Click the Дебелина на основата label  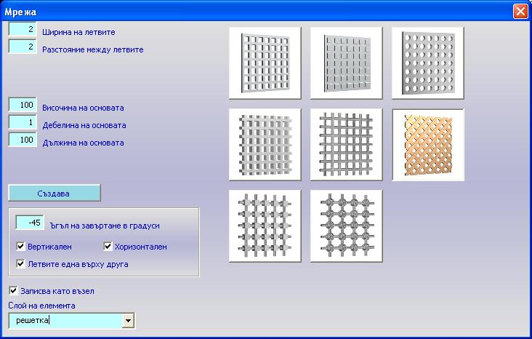tap(84, 125)
